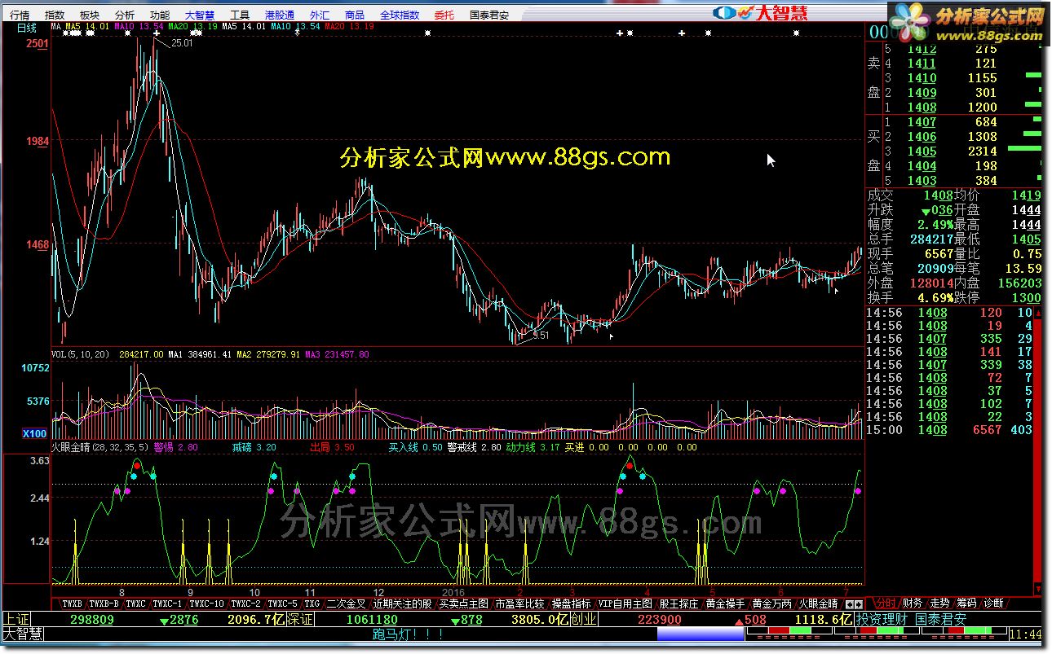The width and height of the screenshot is (1052, 654).
Task: Click the 创业 index in the status bar
Action: (x=583, y=619)
